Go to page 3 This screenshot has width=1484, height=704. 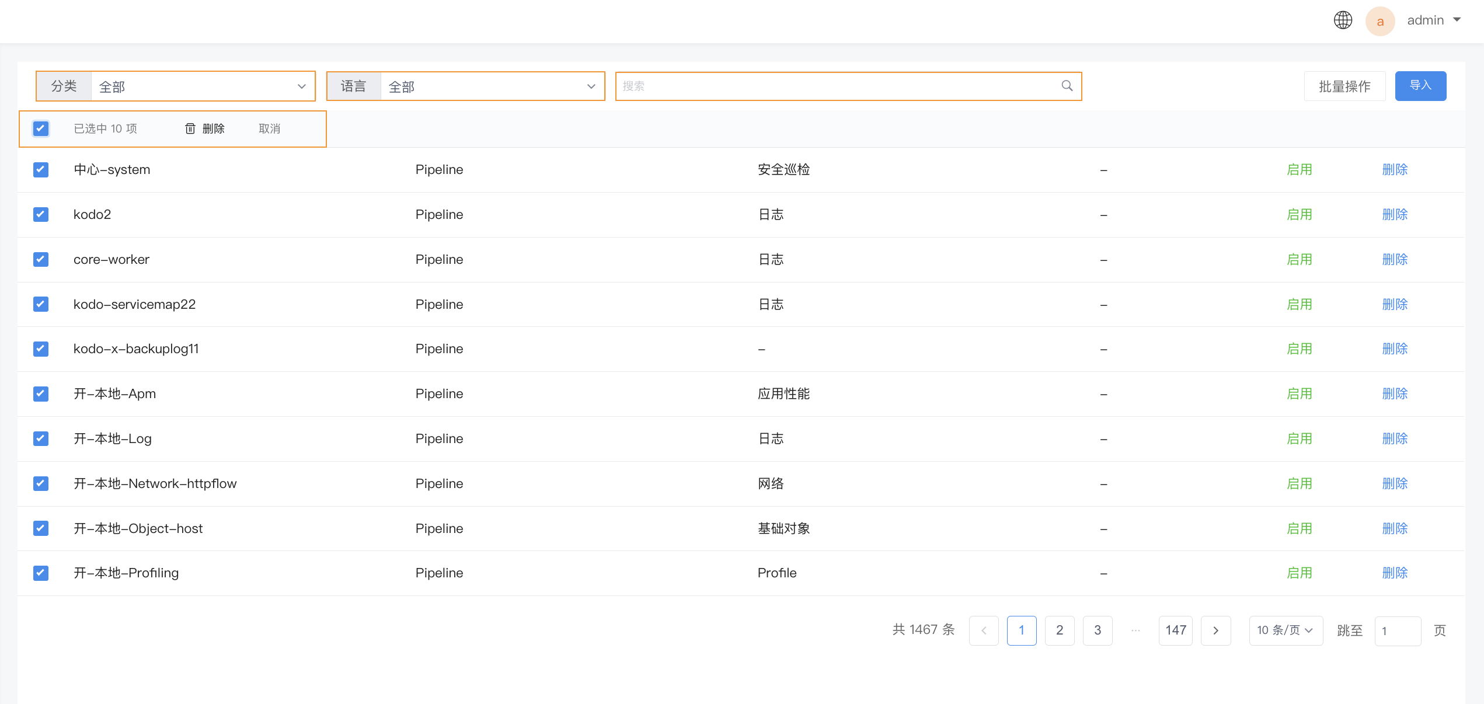[x=1098, y=630]
